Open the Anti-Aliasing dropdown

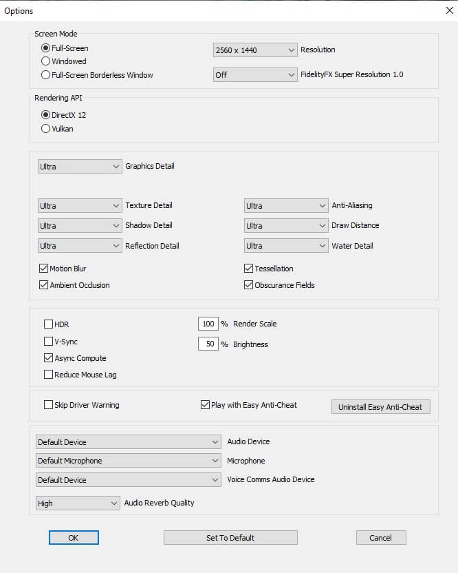click(285, 205)
